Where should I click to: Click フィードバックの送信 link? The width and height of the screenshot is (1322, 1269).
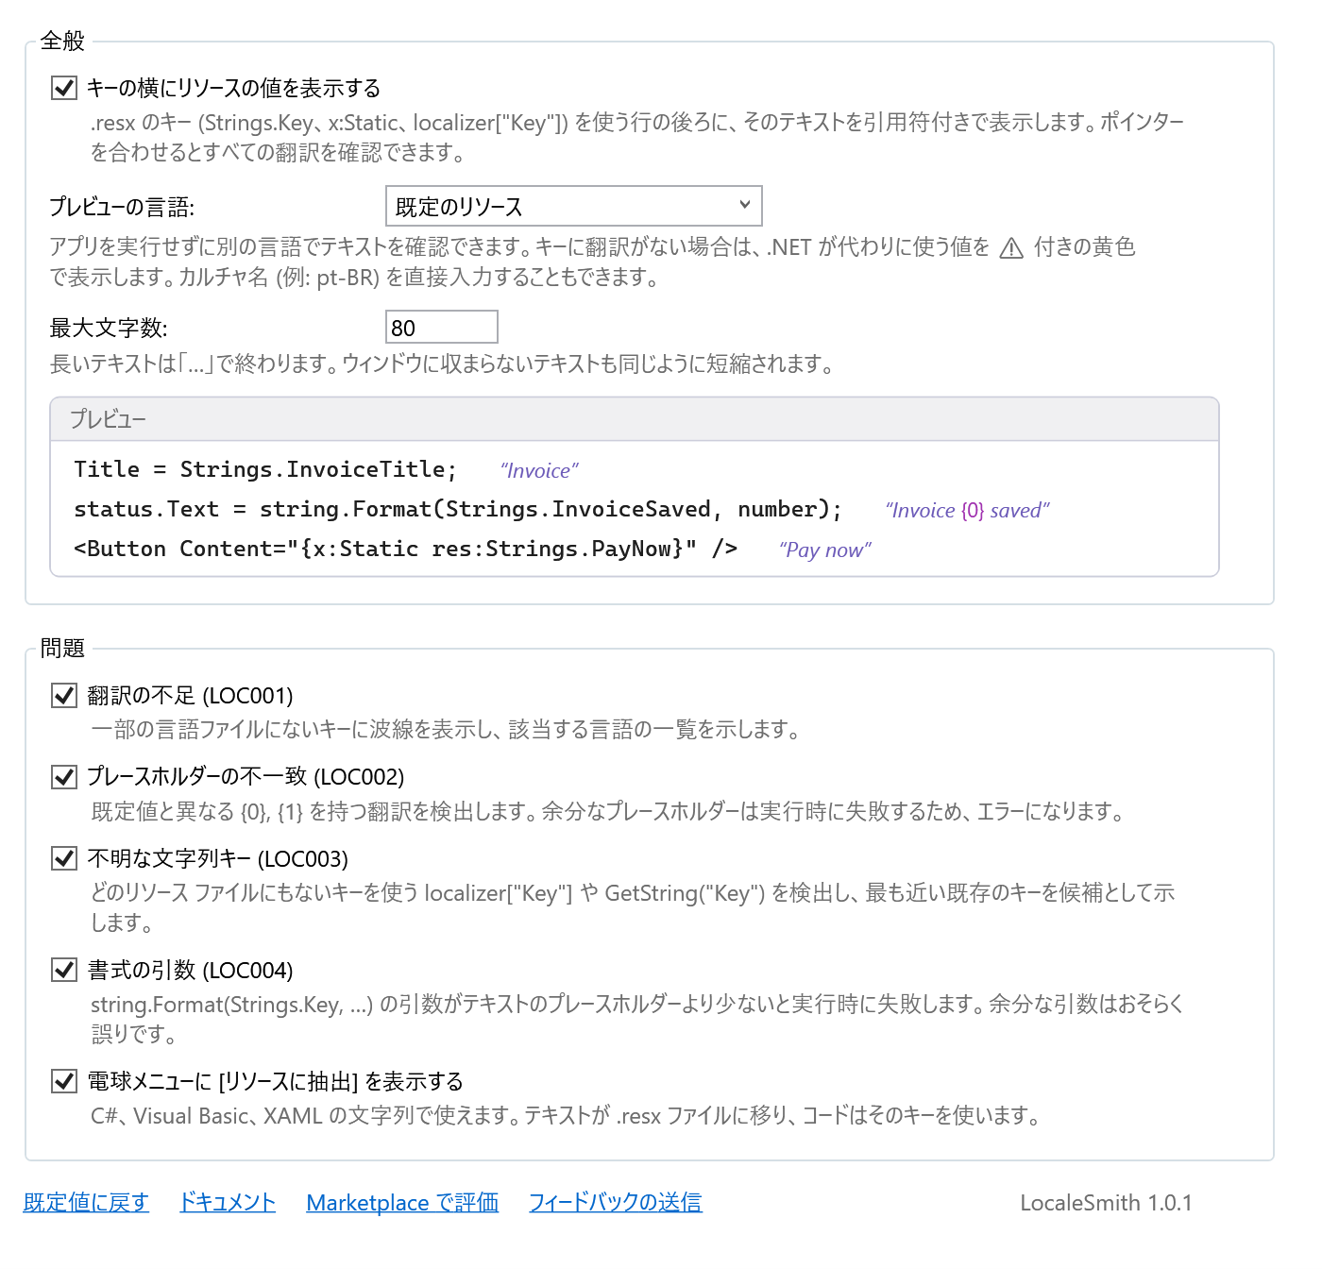pyautogui.click(x=615, y=1202)
